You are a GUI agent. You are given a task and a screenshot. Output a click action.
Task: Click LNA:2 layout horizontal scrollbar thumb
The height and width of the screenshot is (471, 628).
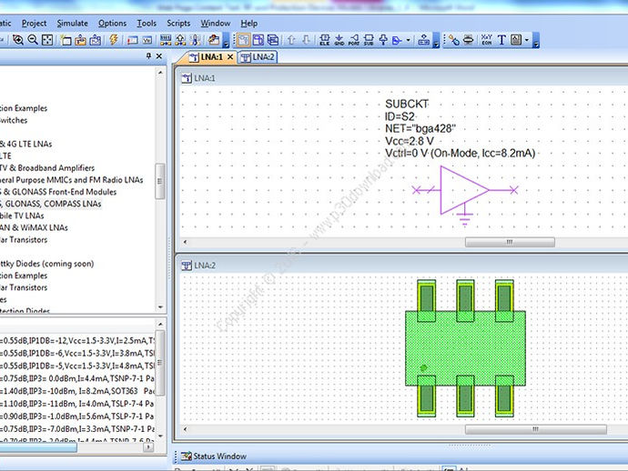point(536,429)
